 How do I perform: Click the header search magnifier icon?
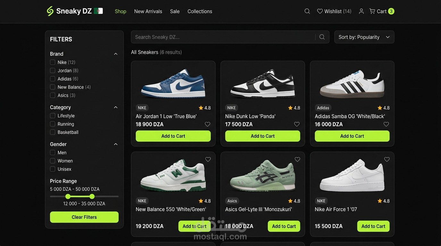307,11
